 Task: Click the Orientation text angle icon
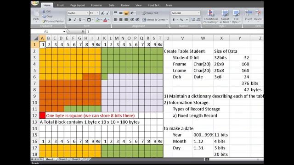[x=132, y=13]
